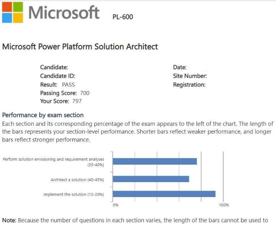Click the Microsoft Power Platform Solution Architect title
The image size is (276, 225).
(80, 47)
